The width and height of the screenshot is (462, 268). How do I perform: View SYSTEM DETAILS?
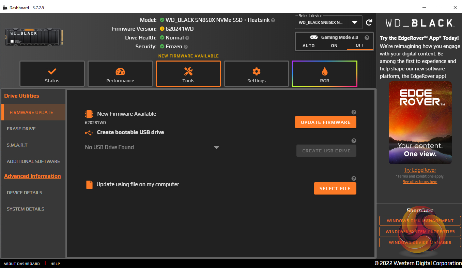(x=33, y=209)
